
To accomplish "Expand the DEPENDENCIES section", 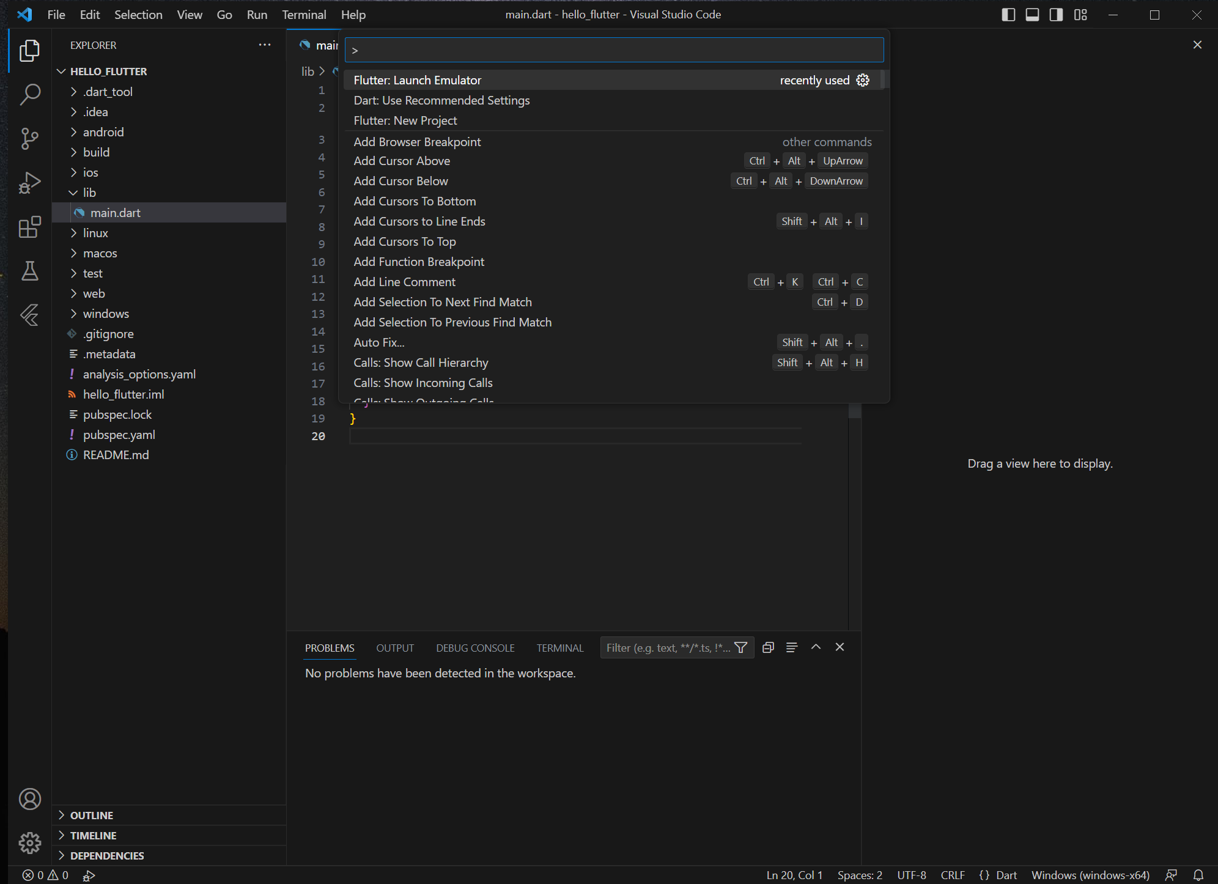I will [x=169, y=856].
